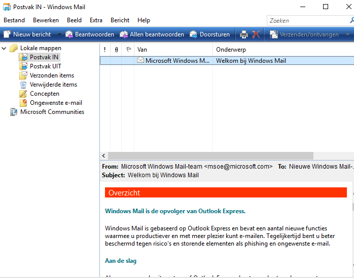Open the Verwijderde items folder

[53, 85]
